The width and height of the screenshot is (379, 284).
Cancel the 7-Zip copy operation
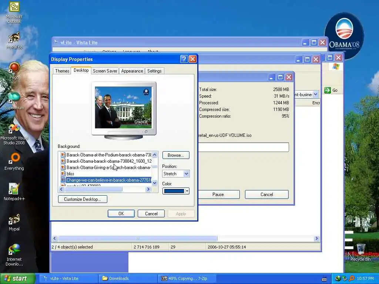pos(266,195)
